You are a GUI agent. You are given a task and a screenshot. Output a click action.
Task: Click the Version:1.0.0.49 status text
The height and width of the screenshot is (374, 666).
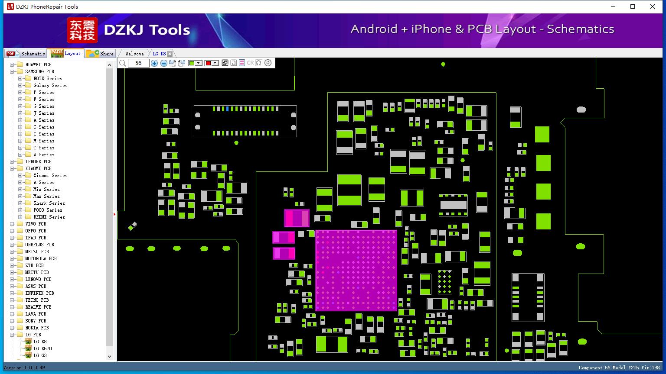click(x=24, y=368)
